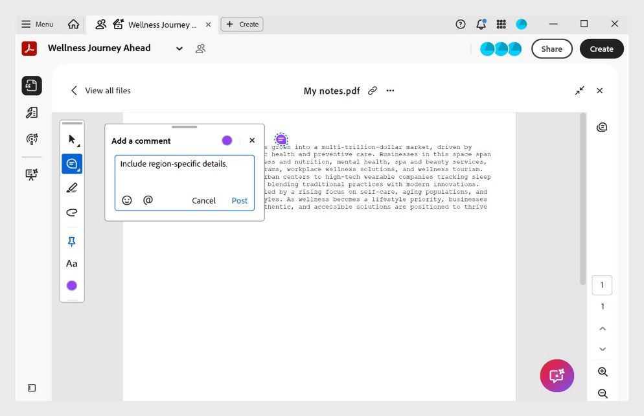
Task: Expand the Wellness Journey Ahead dropdown
Action: tap(179, 49)
